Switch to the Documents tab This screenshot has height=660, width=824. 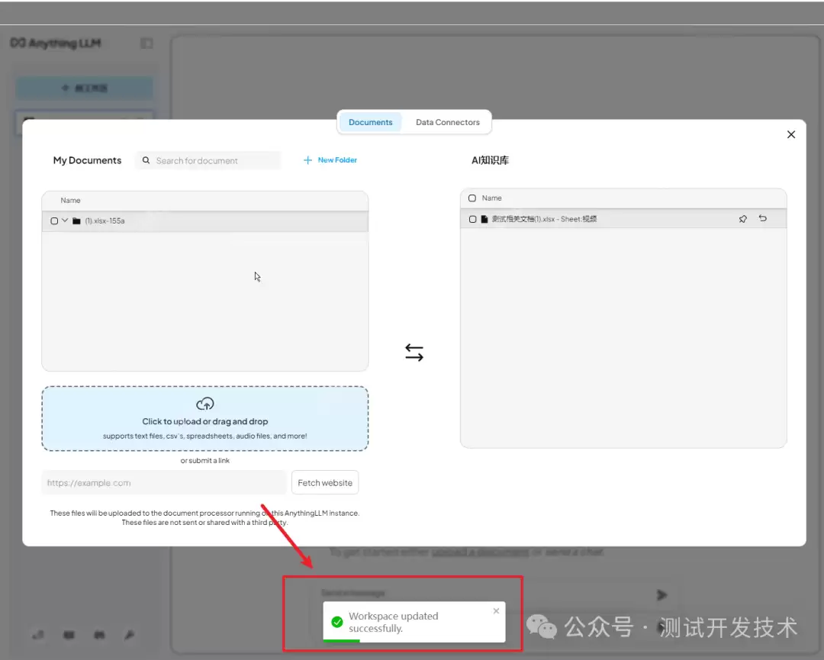tap(370, 122)
